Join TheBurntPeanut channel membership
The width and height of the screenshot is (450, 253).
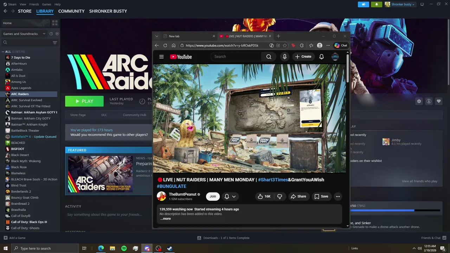[213, 196]
